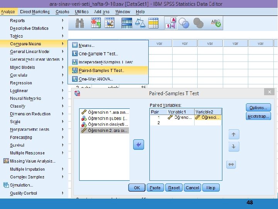Expand the Tables submenu
Screen dimensions: 278x209
34,36
